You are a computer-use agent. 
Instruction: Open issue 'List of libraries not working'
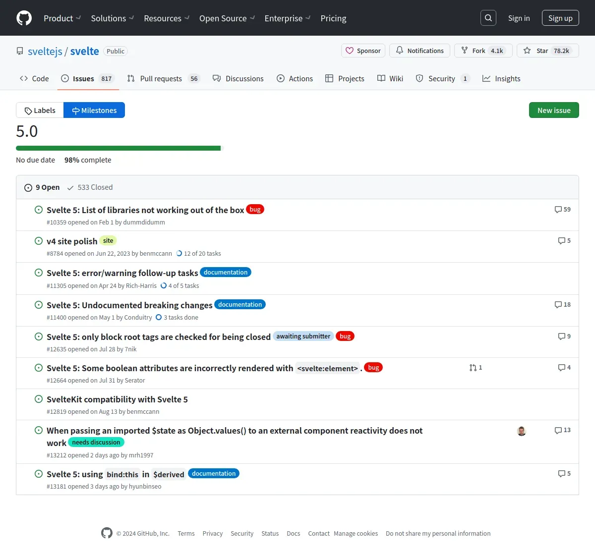pos(145,210)
